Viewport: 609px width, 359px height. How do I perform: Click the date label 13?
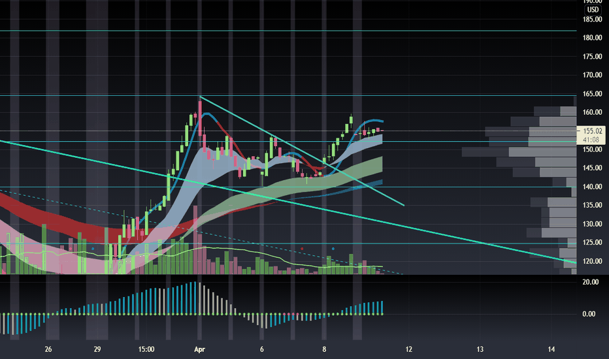480,349
